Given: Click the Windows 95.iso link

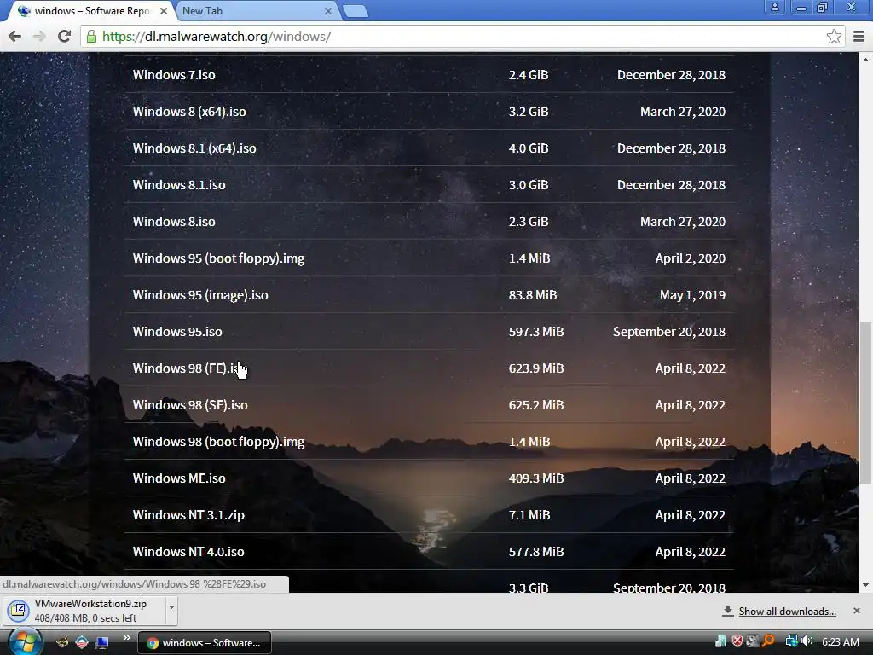Looking at the screenshot, I should pos(177,332).
